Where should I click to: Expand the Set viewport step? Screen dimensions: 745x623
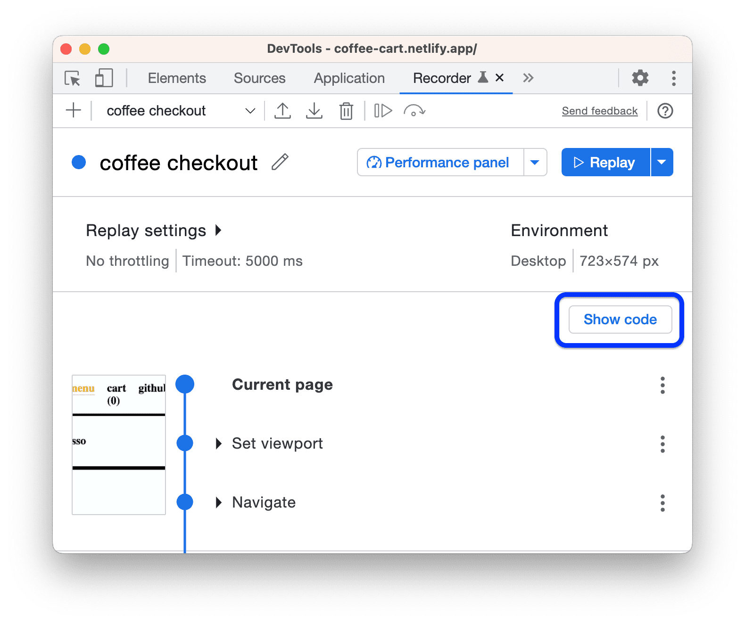pyautogui.click(x=218, y=443)
